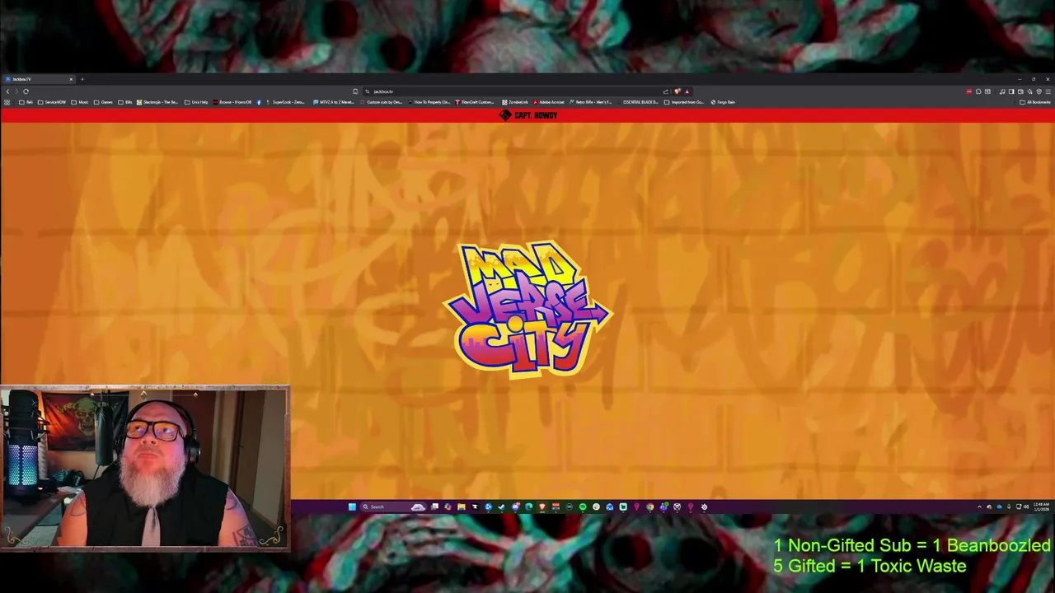Screen dimensions: 1055x593
Task: Open the ZombieLink bookmark
Action: tap(515, 102)
